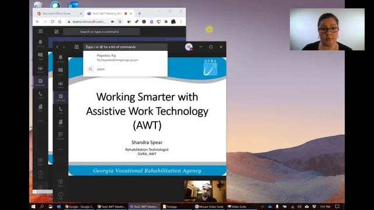Open Calls in browser Teams sidebar
The width and height of the screenshot is (374, 210).
40,95
